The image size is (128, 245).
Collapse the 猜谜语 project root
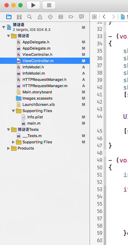[x=3, y=27]
